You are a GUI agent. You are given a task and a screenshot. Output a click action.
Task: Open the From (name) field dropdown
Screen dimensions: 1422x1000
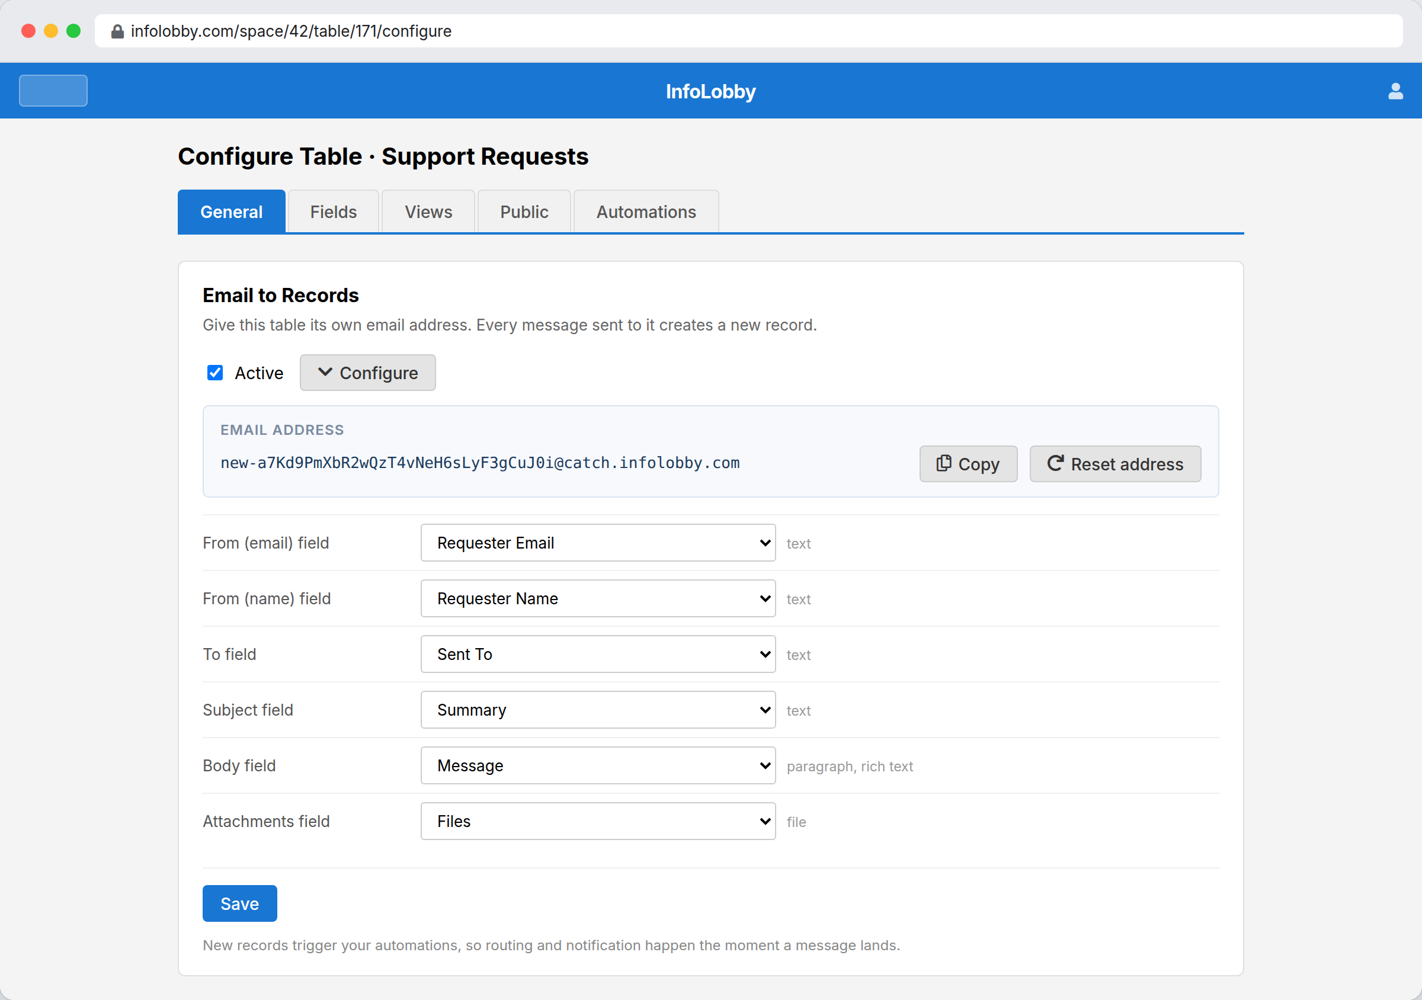[598, 599]
